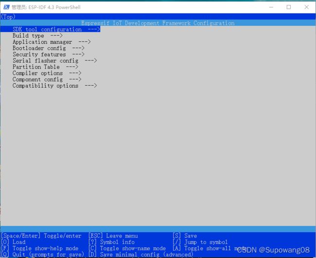
Task: Open the Build type submenu
Action: click(x=37, y=36)
